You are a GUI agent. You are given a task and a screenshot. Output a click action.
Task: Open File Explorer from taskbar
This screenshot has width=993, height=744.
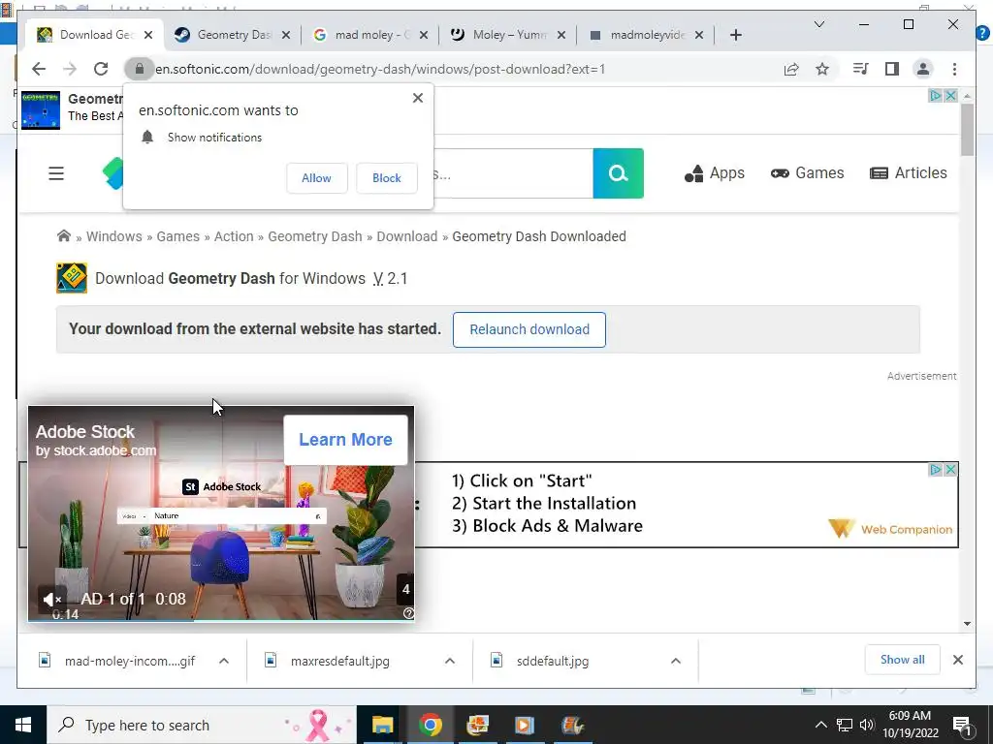(382, 725)
